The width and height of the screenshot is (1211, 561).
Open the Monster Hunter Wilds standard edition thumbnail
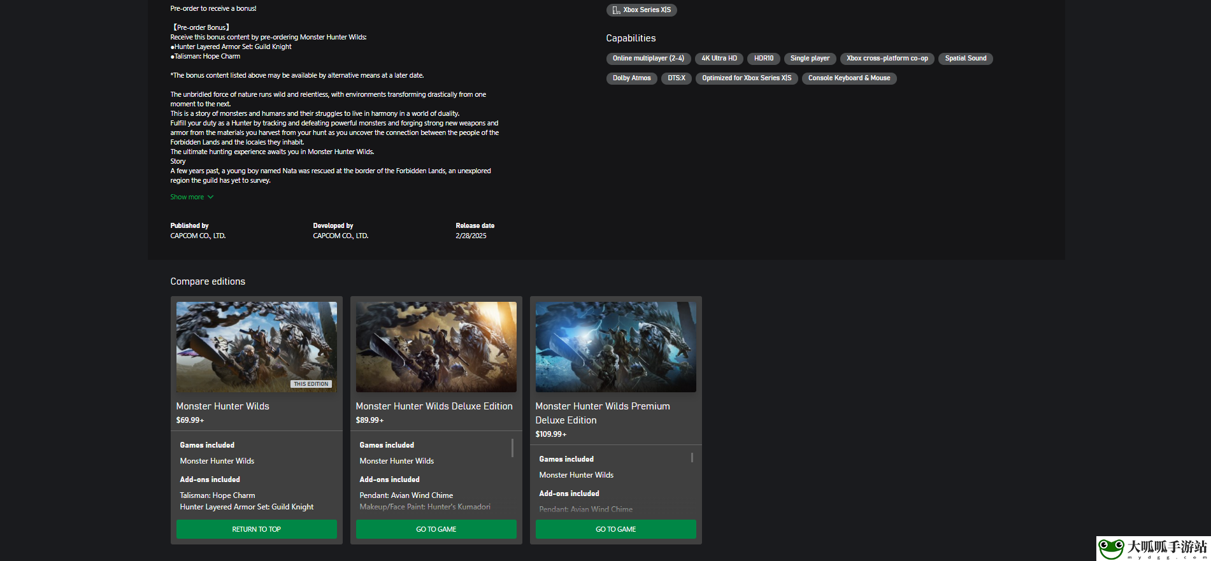tap(257, 347)
